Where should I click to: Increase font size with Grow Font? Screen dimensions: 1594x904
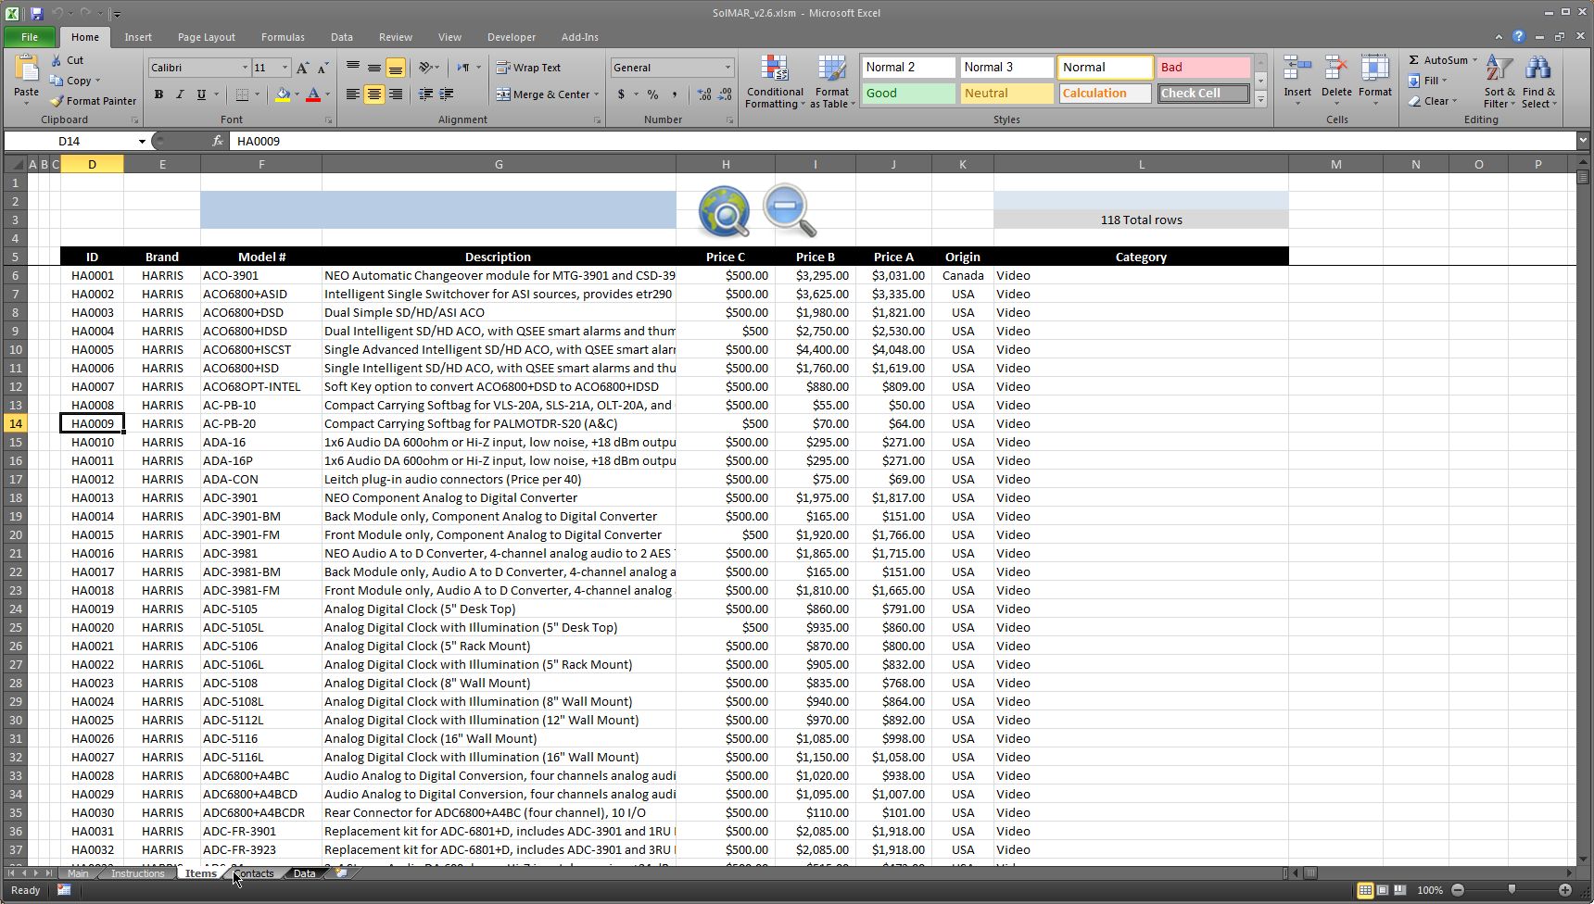pyautogui.click(x=302, y=68)
